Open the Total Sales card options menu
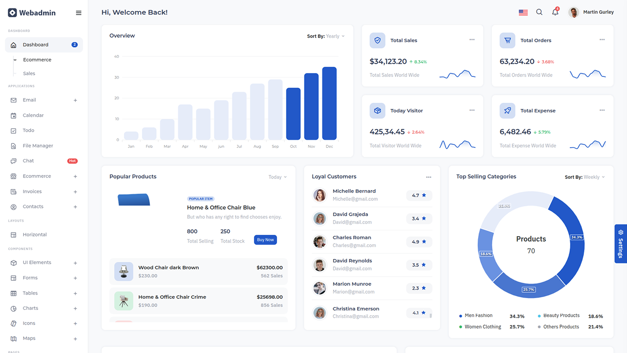This screenshot has height=353, width=627. [x=472, y=39]
